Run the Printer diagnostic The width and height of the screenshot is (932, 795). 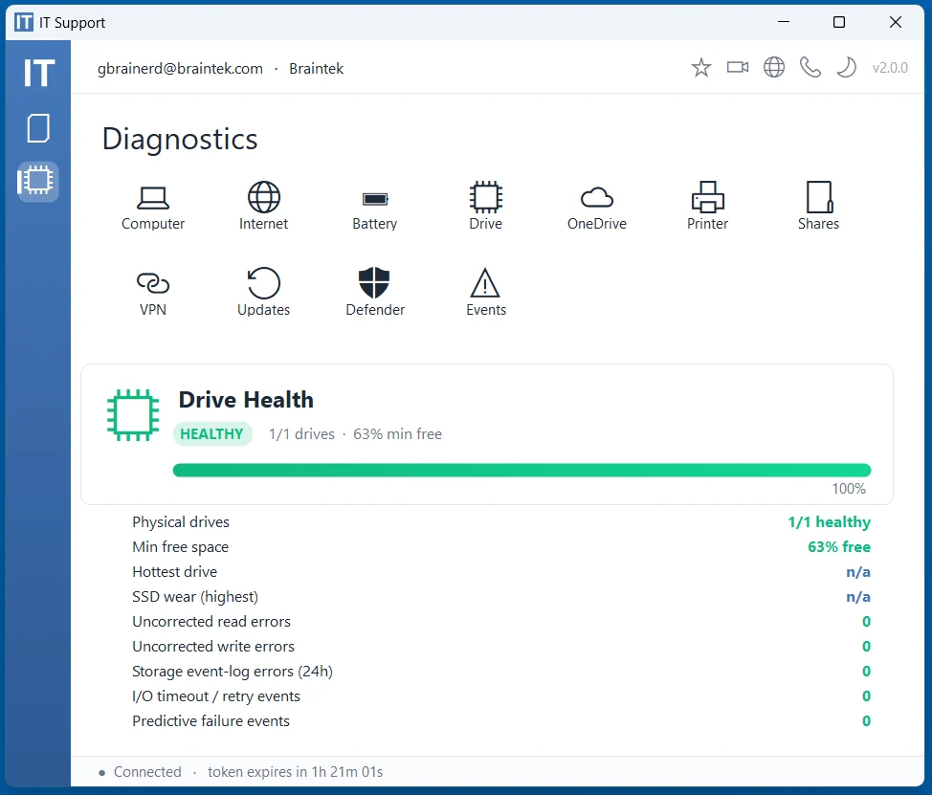pyautogui.click(x=707, y=208)
